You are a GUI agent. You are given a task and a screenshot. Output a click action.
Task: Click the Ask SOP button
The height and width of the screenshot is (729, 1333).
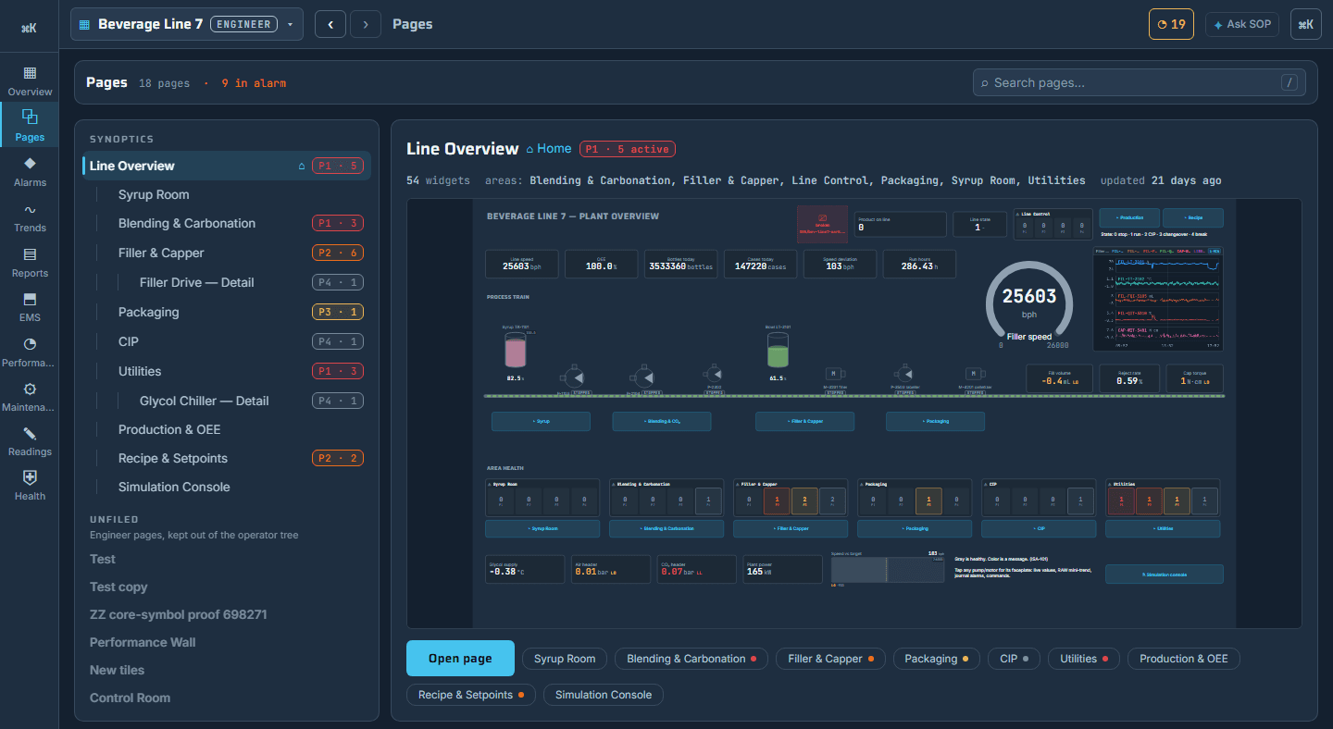point(1242,24)
